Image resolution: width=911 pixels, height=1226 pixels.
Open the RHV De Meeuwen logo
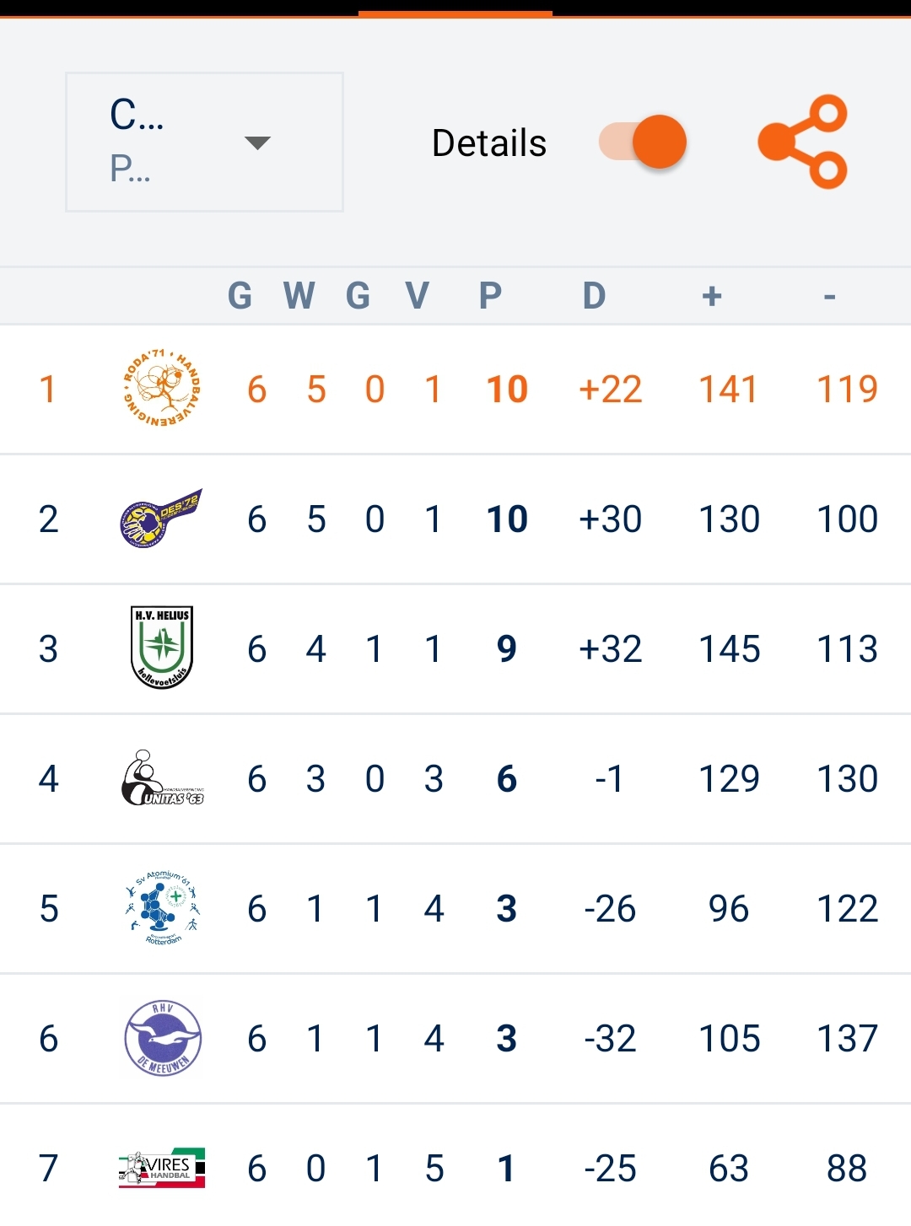(x=163, y=1038)
